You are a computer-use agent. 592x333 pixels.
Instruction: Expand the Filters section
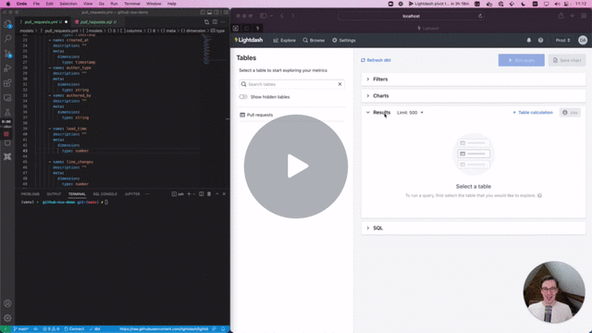pos(474,80)
